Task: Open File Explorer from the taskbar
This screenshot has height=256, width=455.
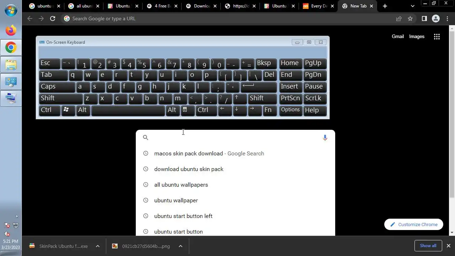Action: (11, 65)
